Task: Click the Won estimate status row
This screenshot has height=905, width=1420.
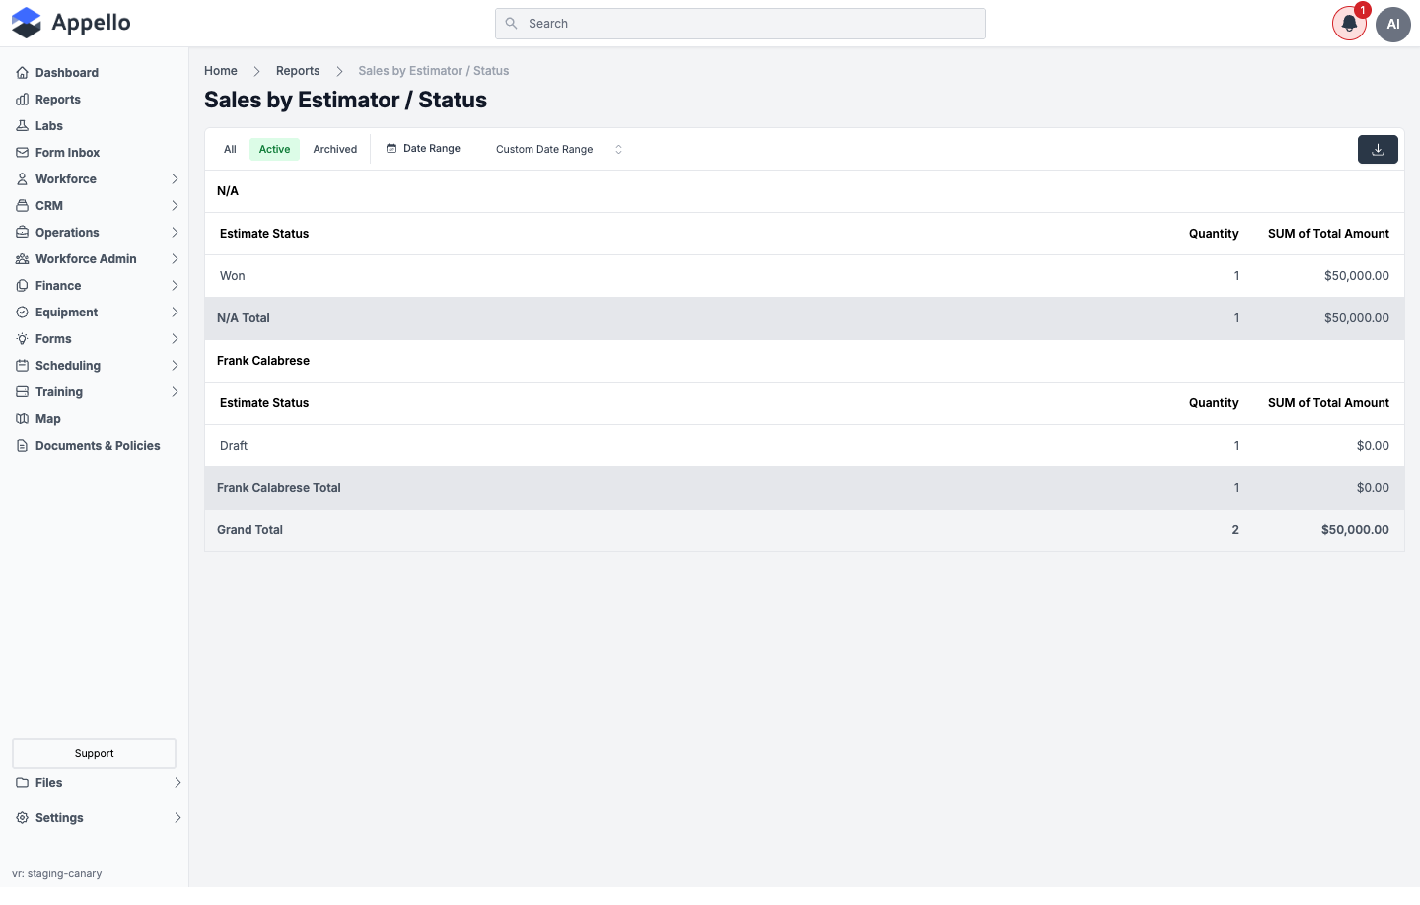Action: (805, 276)
